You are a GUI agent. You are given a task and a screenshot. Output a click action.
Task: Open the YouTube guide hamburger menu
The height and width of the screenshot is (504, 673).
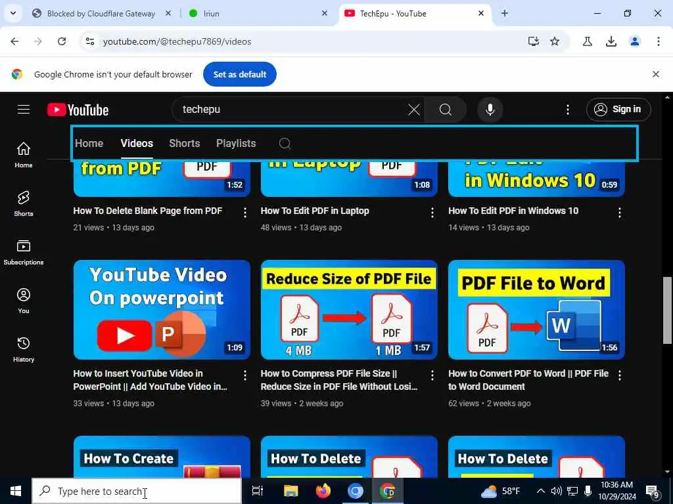point(24,110)
